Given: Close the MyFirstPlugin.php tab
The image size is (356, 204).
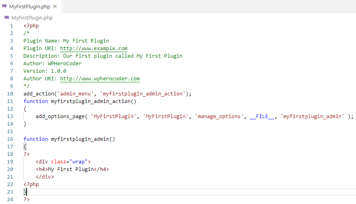Looking at the screenshot, I should pos(55,6).
